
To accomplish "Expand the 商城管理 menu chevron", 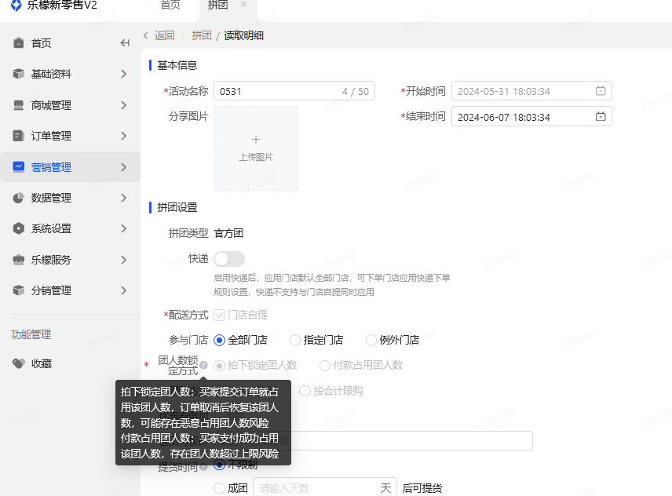I will click(x=123, y=105).
